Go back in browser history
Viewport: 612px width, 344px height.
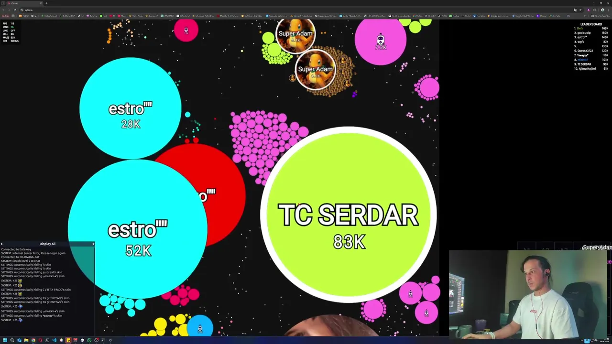3,10
